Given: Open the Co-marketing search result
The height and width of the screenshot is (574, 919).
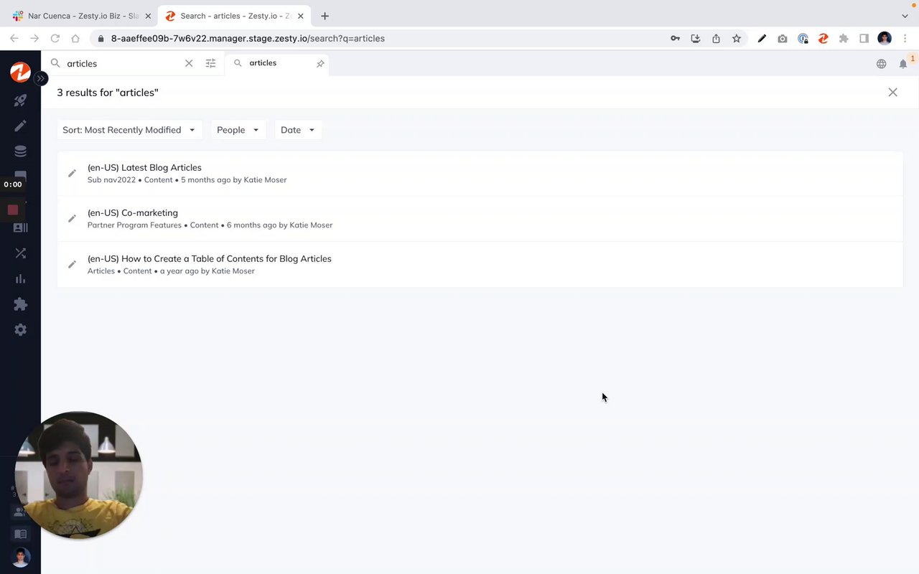Looking at the screenshot, I should (480, 219).
